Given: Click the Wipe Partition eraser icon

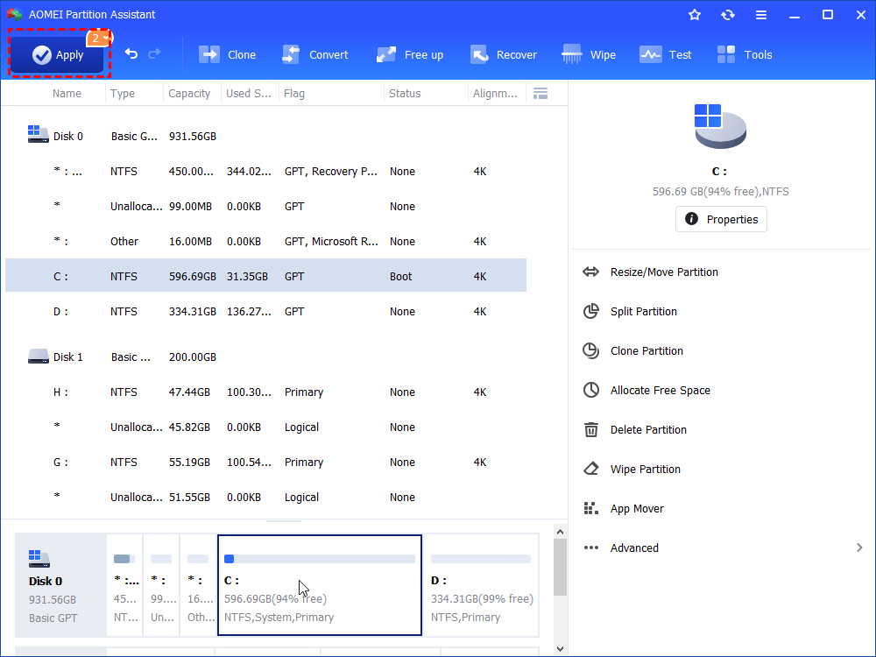Looking at the screenshot, I should click(590, 469).
